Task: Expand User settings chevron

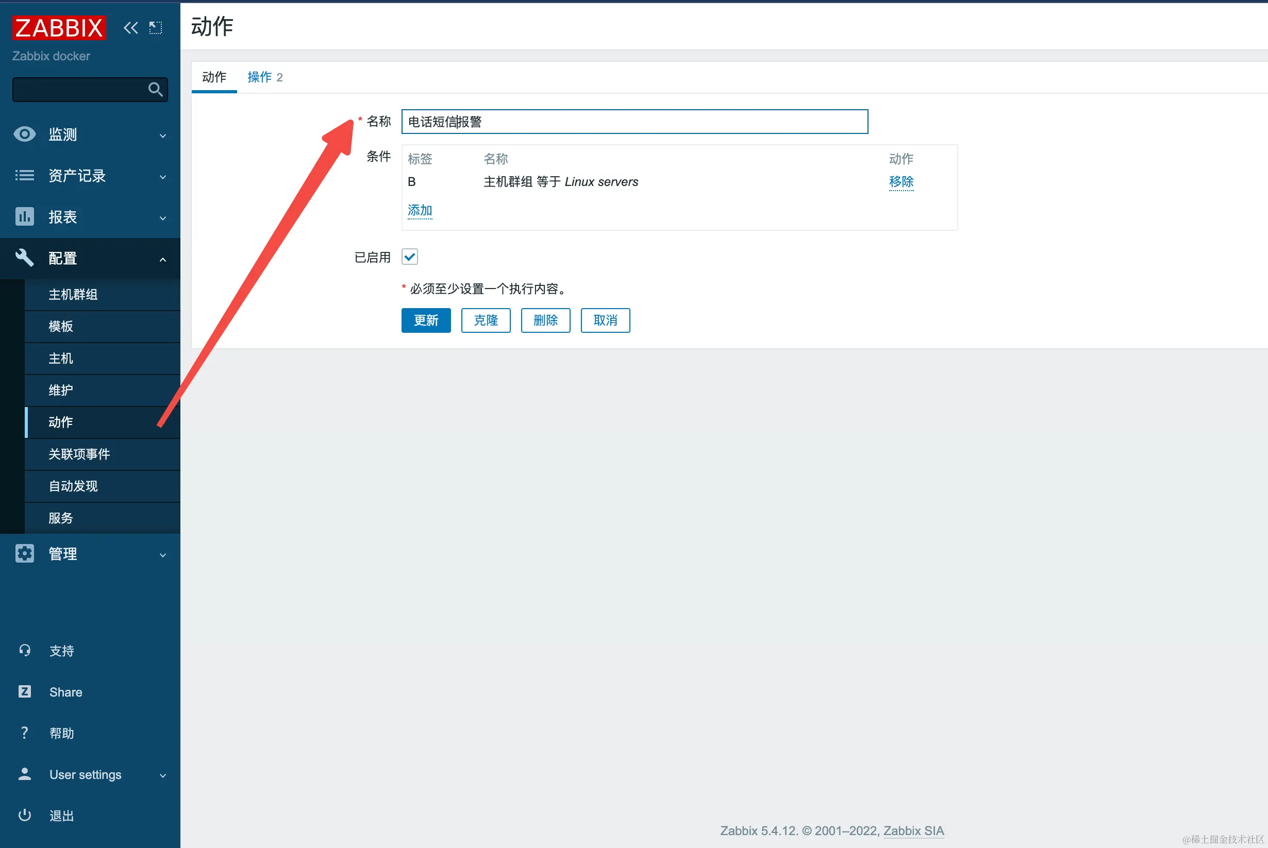Action: point(163,775)
